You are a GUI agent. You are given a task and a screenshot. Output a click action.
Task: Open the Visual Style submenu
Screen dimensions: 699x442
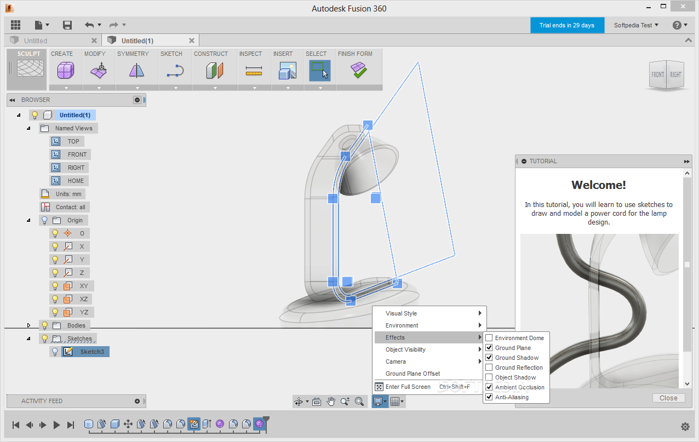click(429, 313)
